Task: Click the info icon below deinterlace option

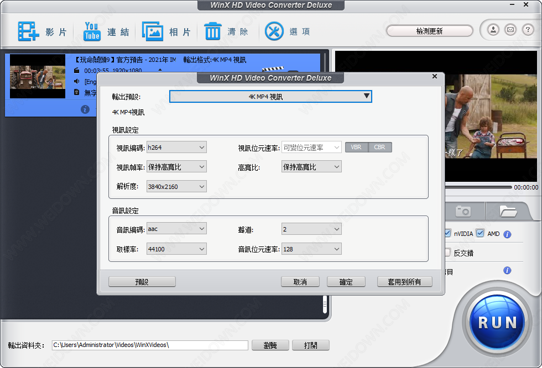Action: [507, 270]
